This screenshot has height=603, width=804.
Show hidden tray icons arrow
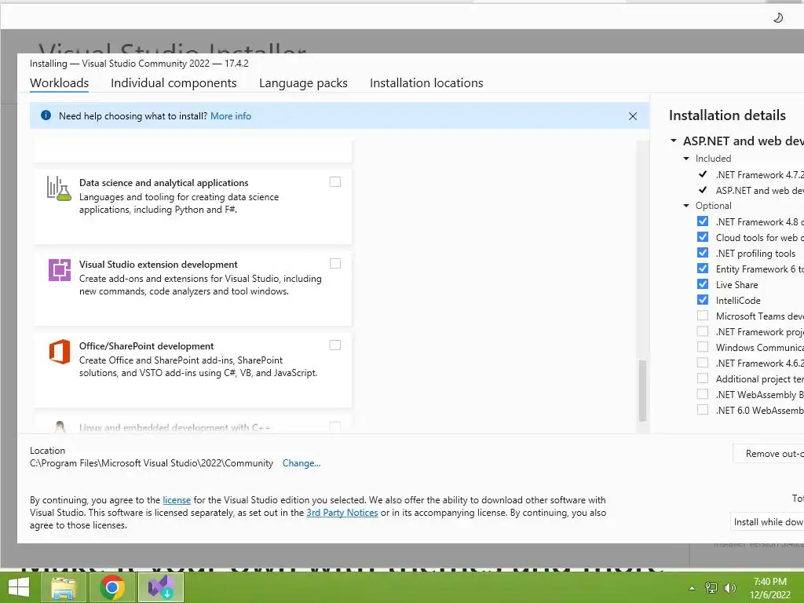(693, 588)
